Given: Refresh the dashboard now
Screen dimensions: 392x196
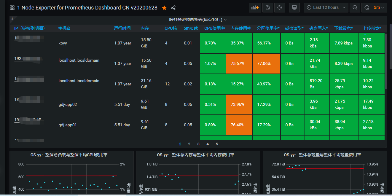Looking at the screenshot, I should tap(367, 7).
